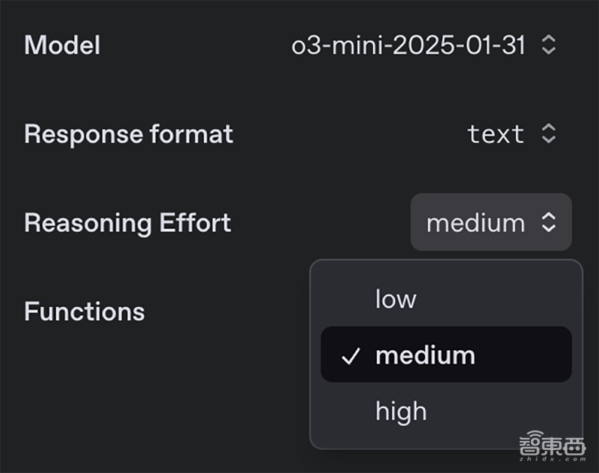This screenshot has width=599, height=473.
Task: Click the "Reasoning Effort" label
Action: [128, 223]
